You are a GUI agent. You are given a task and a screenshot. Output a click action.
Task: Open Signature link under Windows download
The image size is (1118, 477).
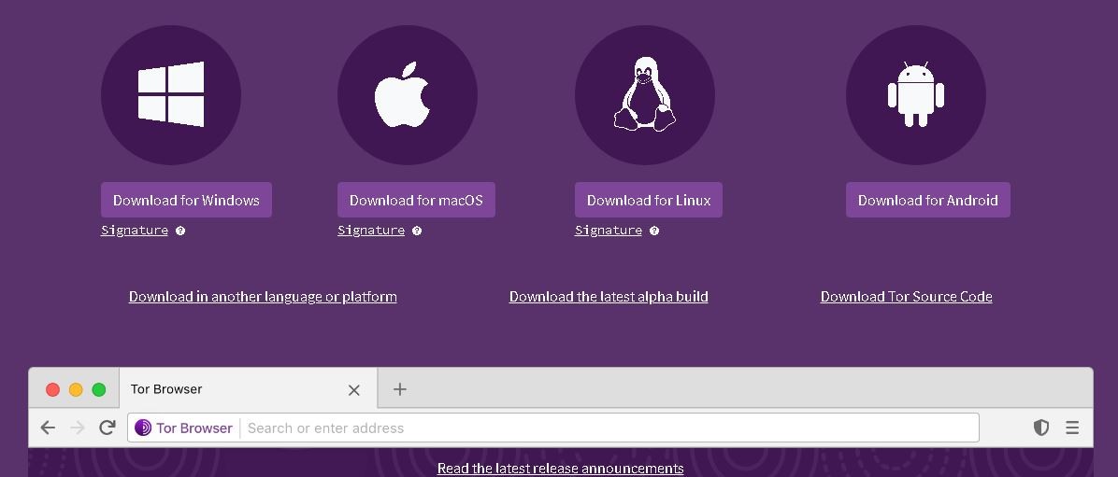[135, 230]
